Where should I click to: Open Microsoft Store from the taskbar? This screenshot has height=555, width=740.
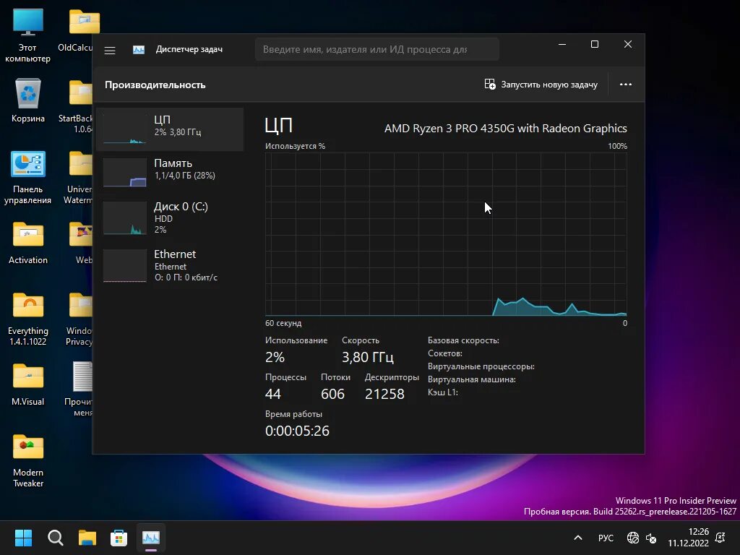click(x=119, y=538)
